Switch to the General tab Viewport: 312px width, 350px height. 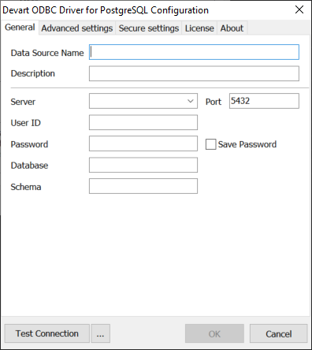click(20, 28)
